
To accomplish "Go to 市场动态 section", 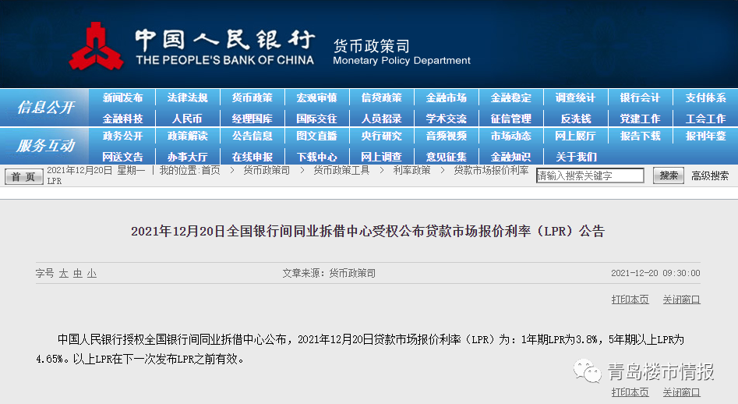I will point(511,136).
